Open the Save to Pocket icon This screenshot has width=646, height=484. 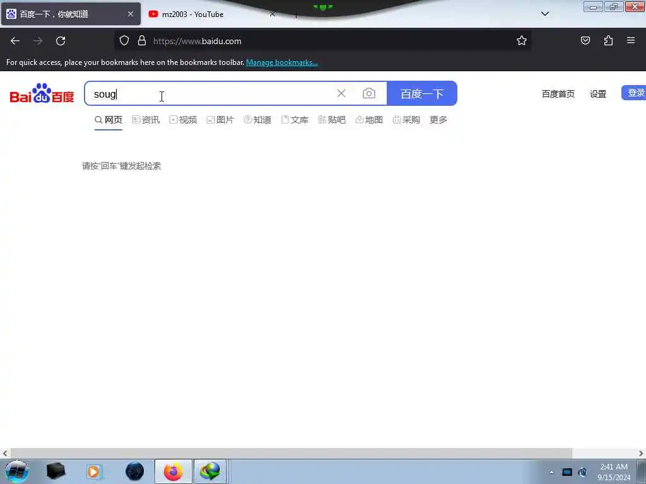[x=585, y=40]
